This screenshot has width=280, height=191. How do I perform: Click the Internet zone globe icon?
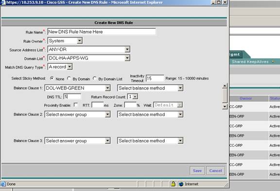click(181, 184)
